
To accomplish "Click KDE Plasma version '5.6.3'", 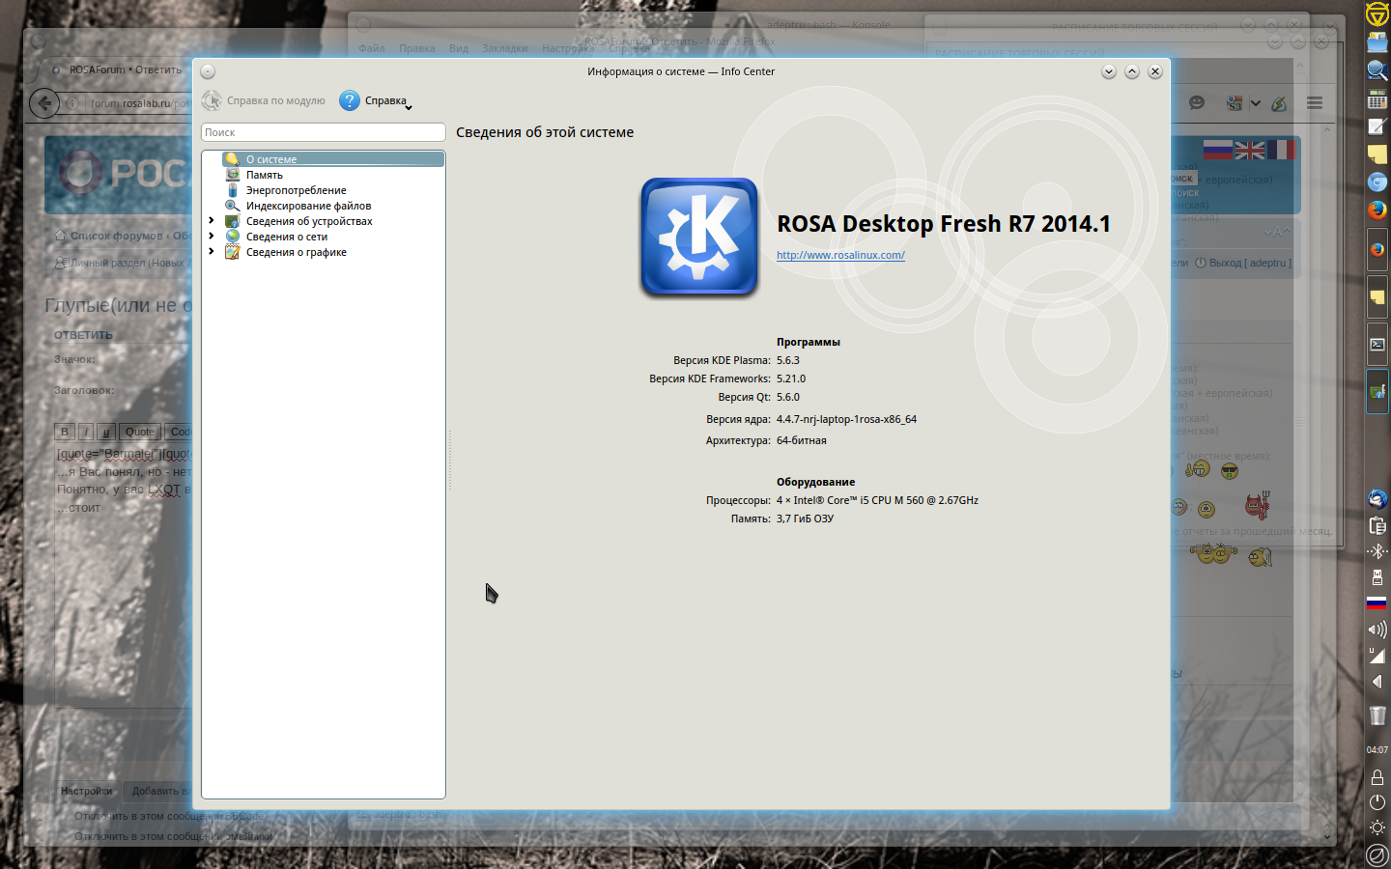I will coord(788,360).
